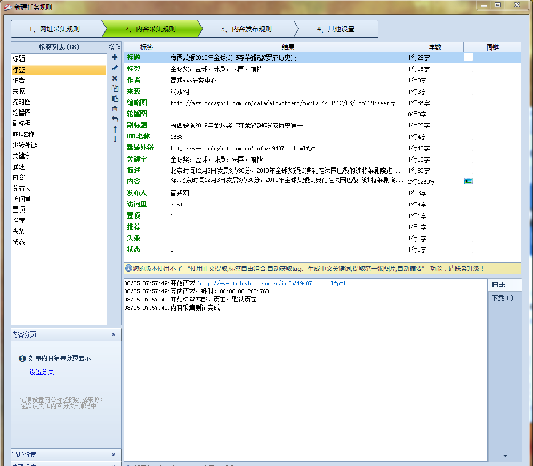Open the 下载(0) log tab
Viewport: 533px width, 466px height.
click(x=502, y=298)
